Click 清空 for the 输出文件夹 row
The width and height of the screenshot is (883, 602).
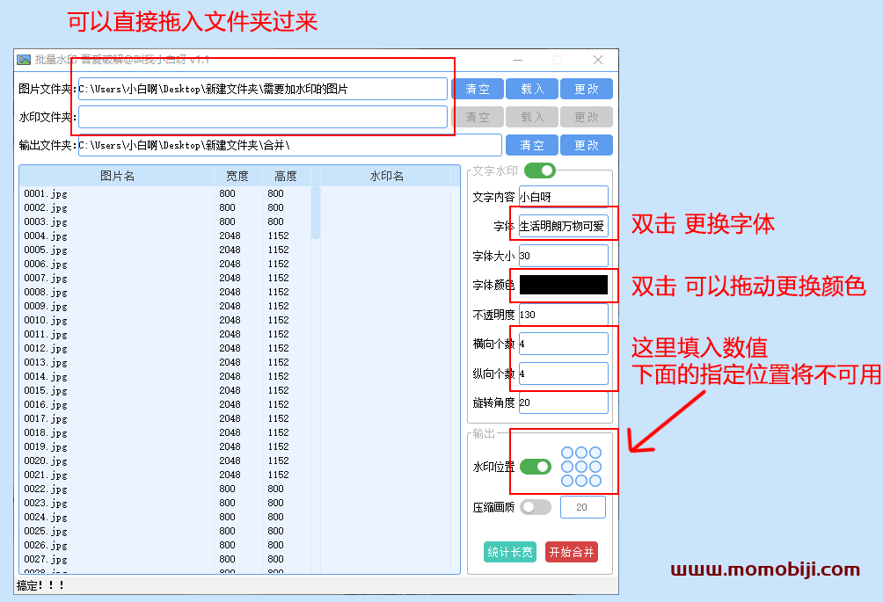point(532,145)
